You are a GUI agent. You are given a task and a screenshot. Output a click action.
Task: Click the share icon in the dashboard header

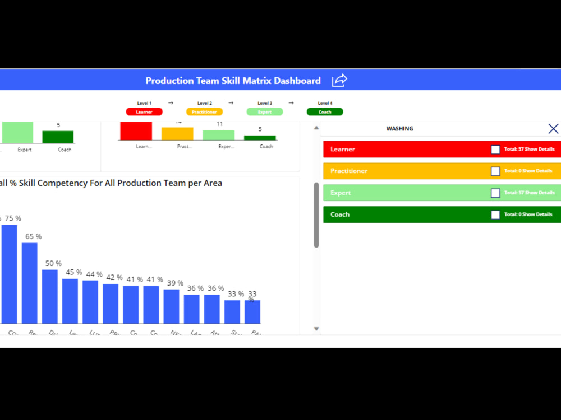click(x=339, y=81)
